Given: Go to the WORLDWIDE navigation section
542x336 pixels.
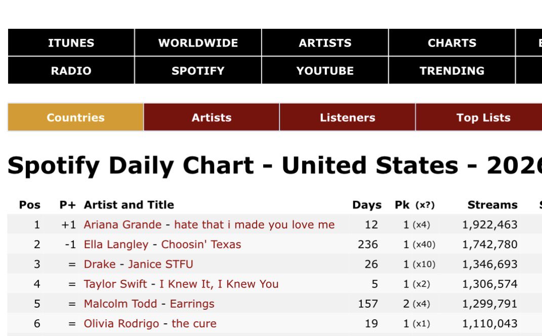Looking at the screenshot, I should click(198, 42).
